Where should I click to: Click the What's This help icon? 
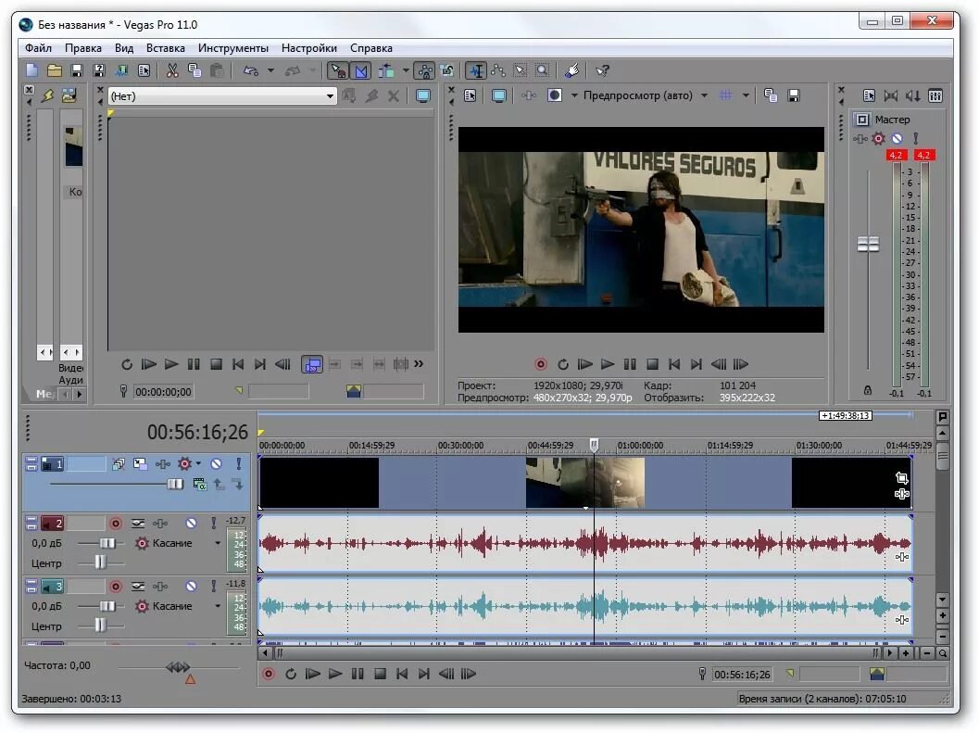click(602, 70)
